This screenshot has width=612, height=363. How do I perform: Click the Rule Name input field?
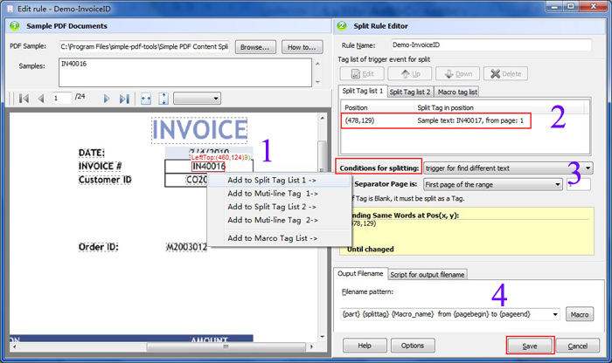click(x=491, y=45)
